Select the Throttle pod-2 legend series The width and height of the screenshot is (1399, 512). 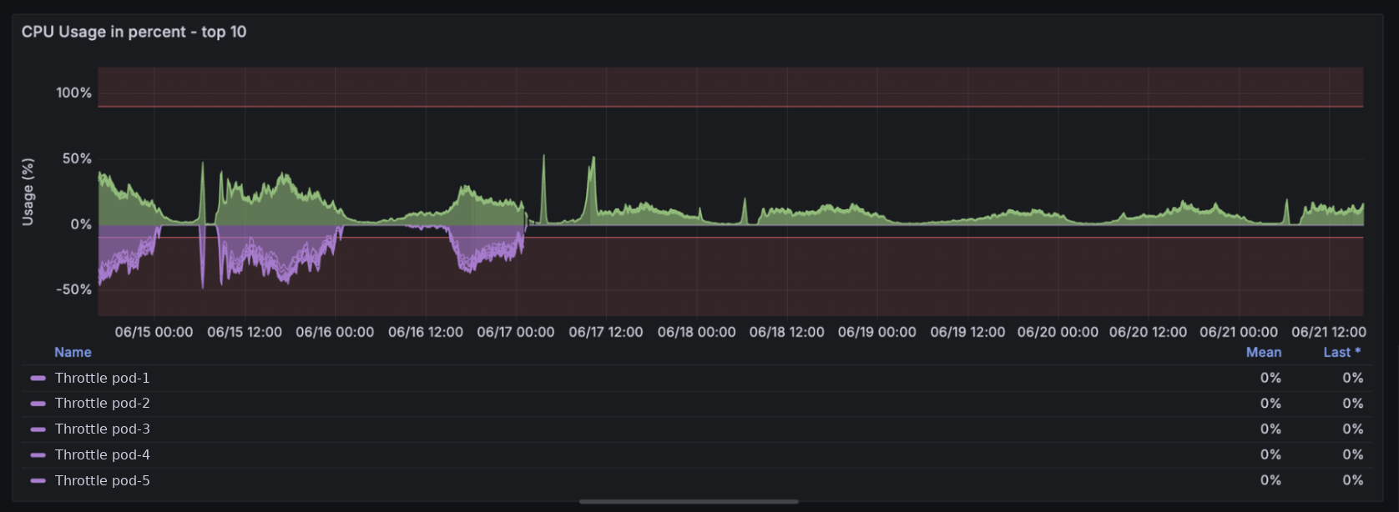102,404
